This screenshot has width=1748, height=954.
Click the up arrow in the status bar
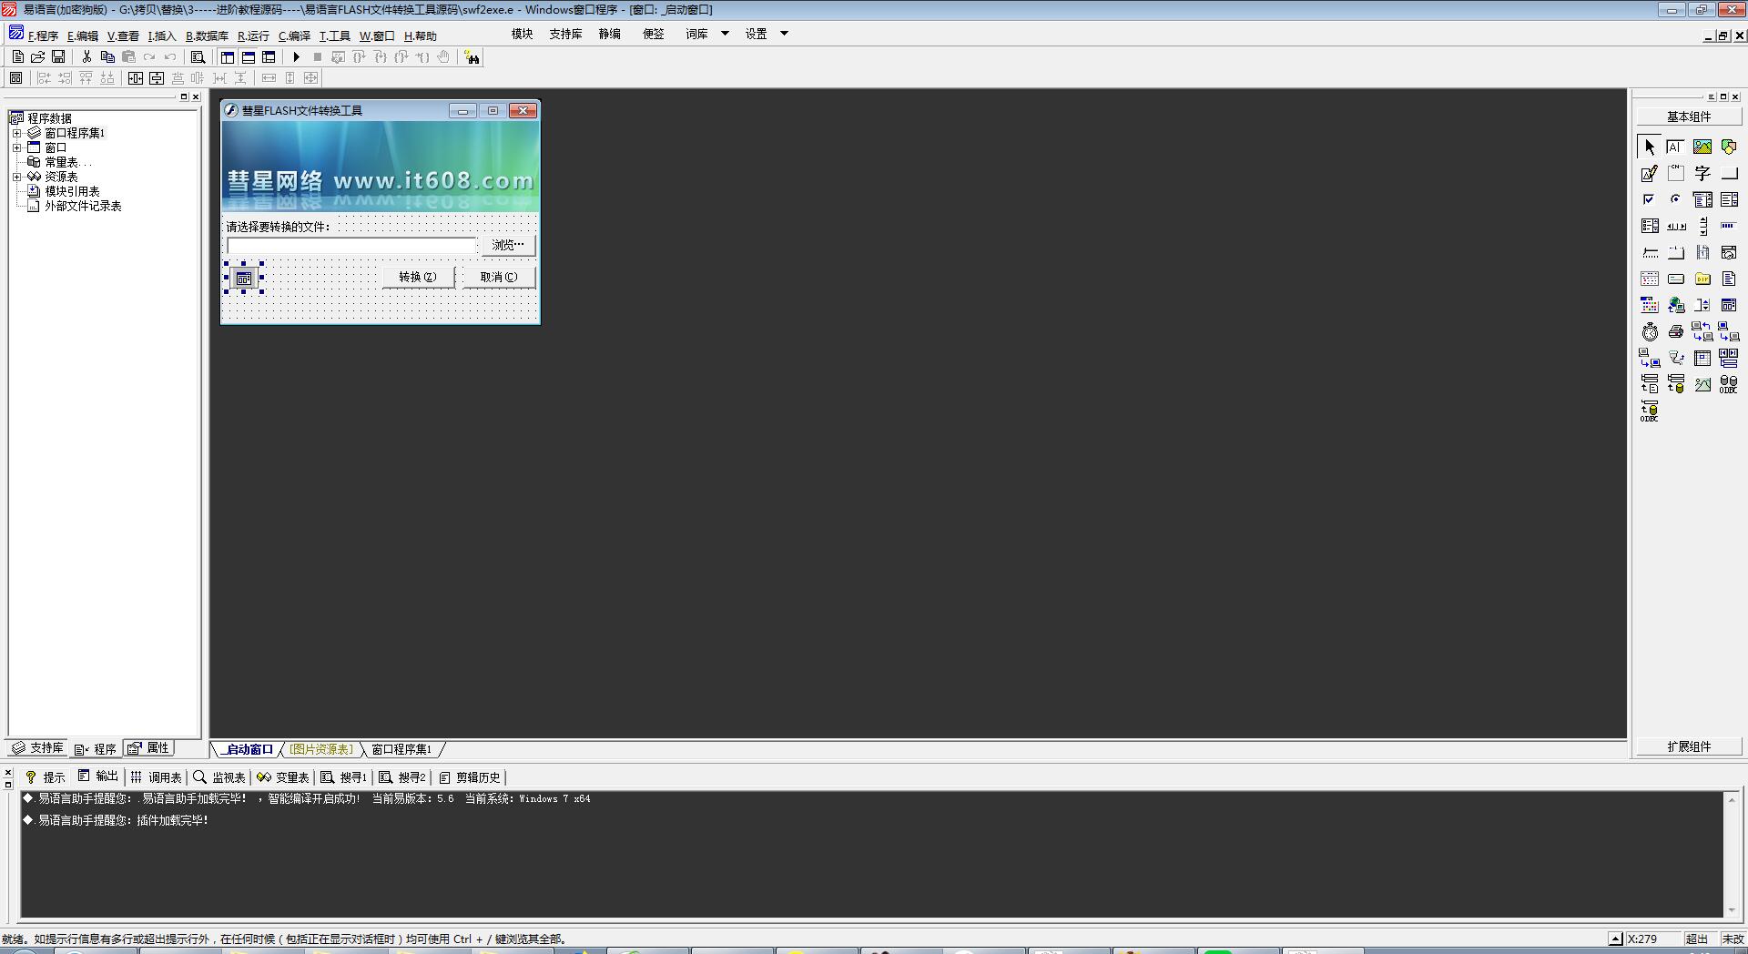(1615, 939)
